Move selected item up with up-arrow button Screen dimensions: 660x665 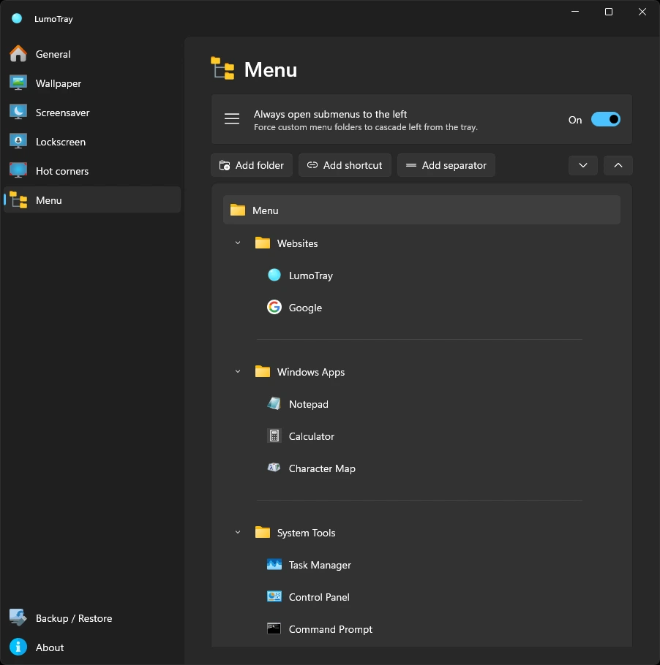pos(618,165)
